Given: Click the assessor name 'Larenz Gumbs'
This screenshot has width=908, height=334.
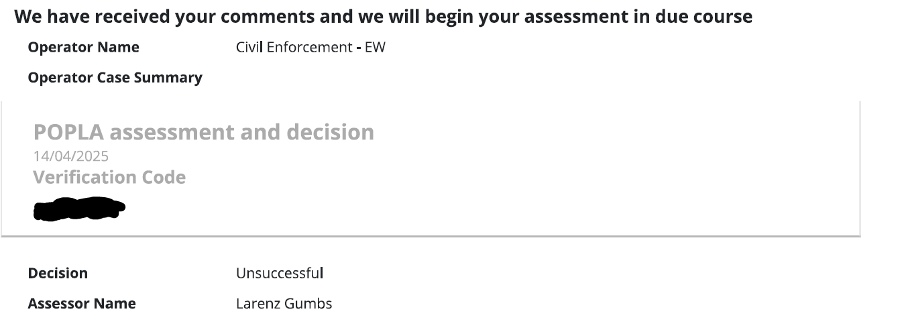Looking at the screenshot, I should [284, 304].
